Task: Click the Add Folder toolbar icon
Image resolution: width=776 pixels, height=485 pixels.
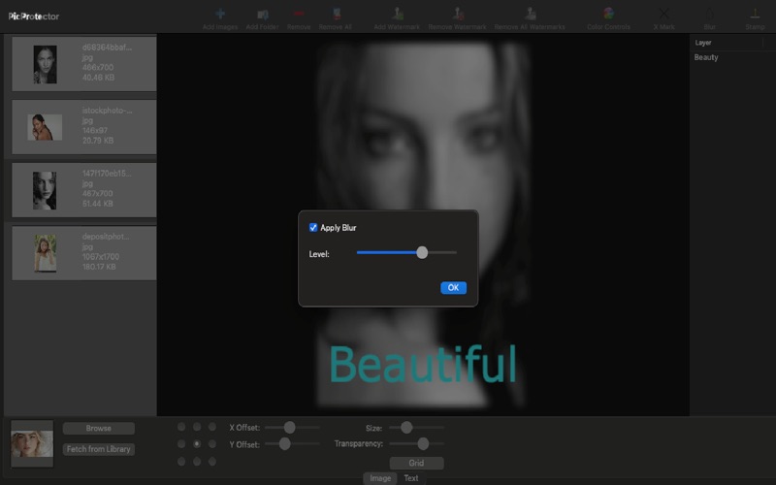Action: tap(263, 15)
